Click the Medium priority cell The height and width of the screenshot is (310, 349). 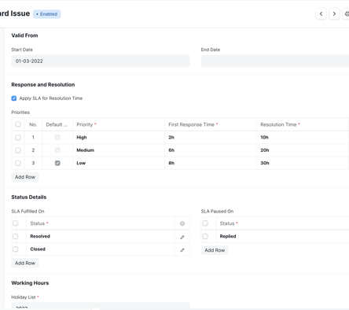119,150
